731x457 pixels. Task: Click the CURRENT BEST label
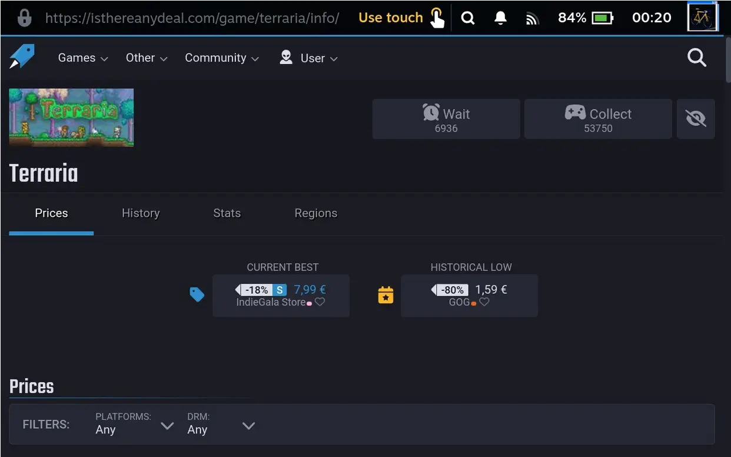[283, 267]
